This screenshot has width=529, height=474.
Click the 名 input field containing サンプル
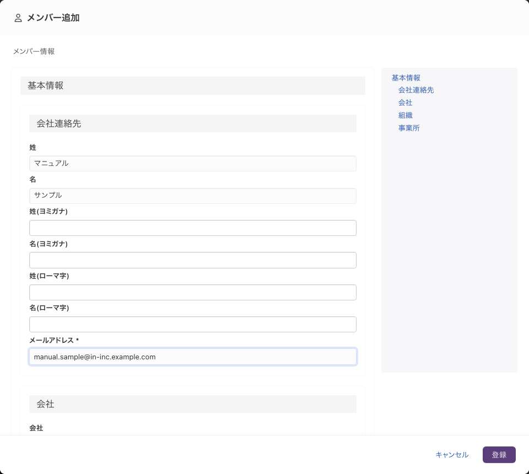193,196
